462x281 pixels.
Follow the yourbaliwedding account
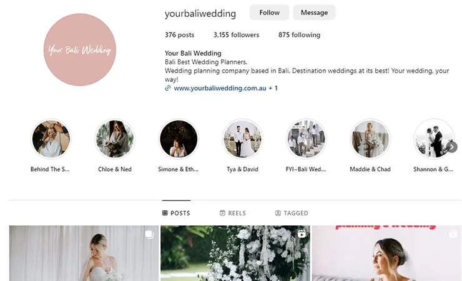pyautogui.click(x=269, y=12)
